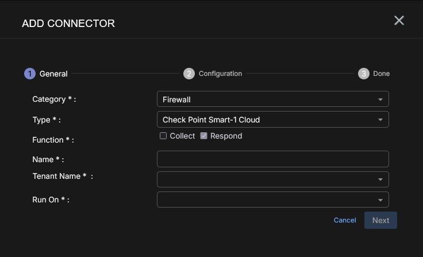Screen dimensions: 423x257
Task: Go to the Configuration step label
Action: tap(220, 74)
